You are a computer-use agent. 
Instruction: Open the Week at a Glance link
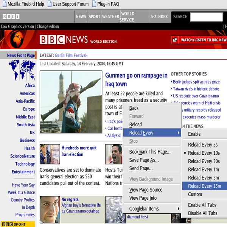pos(21,193)
